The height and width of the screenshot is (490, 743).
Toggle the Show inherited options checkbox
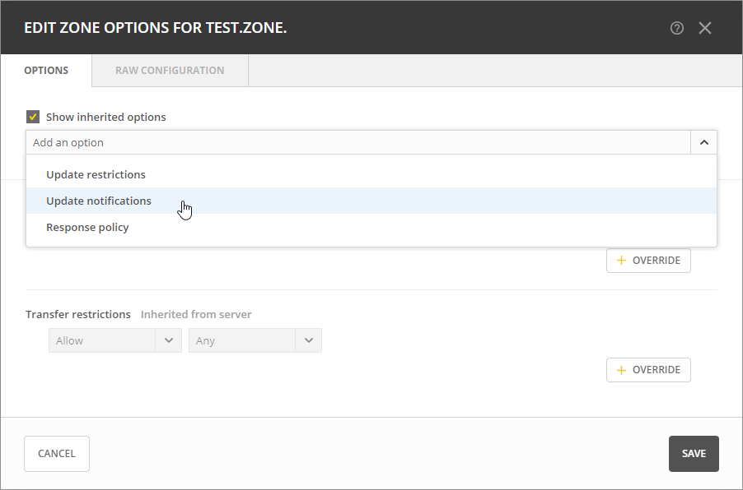point(33,117)
